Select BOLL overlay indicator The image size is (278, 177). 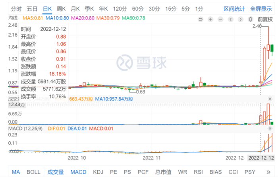(x=33, y=172)
